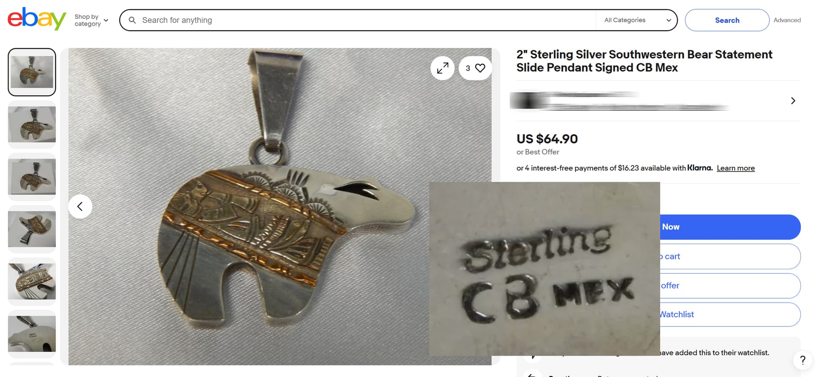Select the sixth thumbnail with hallmark
The image size is (821, 377).
click(x=32, y=334)
